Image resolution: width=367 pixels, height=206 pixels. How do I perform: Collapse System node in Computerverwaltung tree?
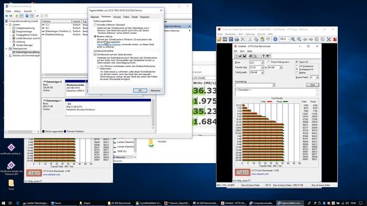point(6,25)
